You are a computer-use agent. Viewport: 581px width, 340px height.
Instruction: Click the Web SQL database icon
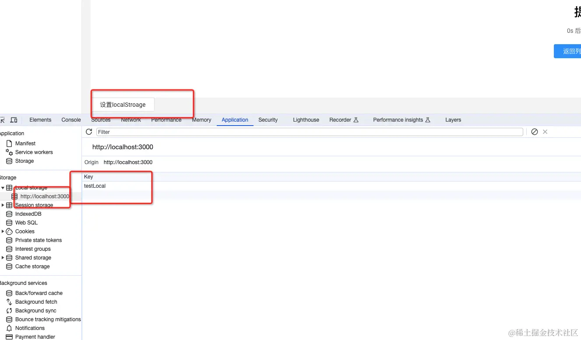tap(9, 223)
